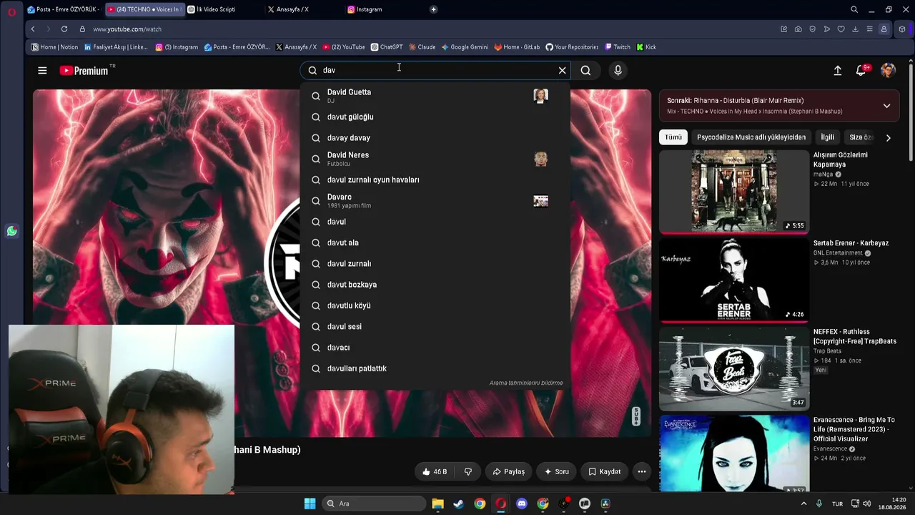
Task: Open 'Alışırım Gözlerimi Kapamaya' video title
Action: coord(841,159)
